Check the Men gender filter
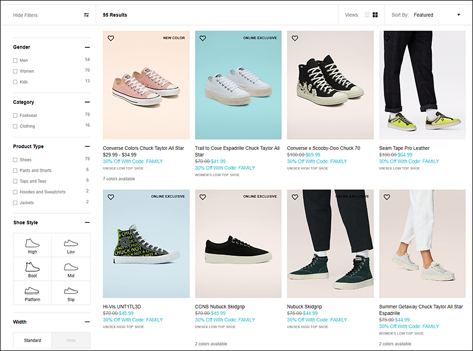Viewport: 473px width, 351px height. (x=15, y=60)
